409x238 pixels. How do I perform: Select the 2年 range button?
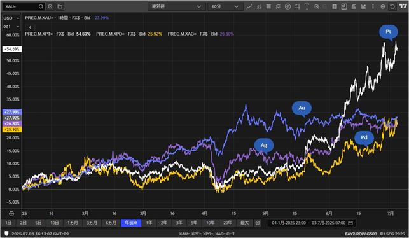point(164,223)
